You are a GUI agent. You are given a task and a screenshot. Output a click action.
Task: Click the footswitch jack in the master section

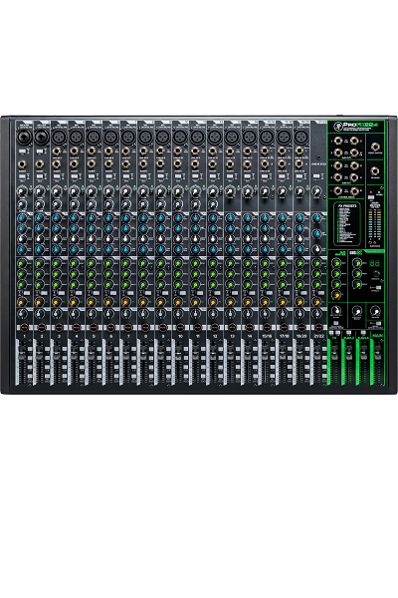(375, 147)
